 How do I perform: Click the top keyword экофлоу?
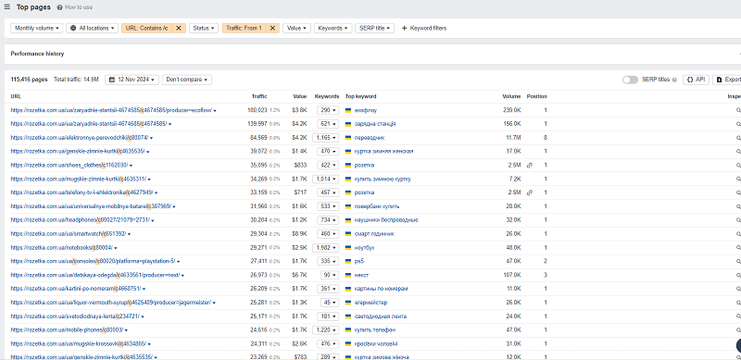pyautogui.click(x=366, y=110)
